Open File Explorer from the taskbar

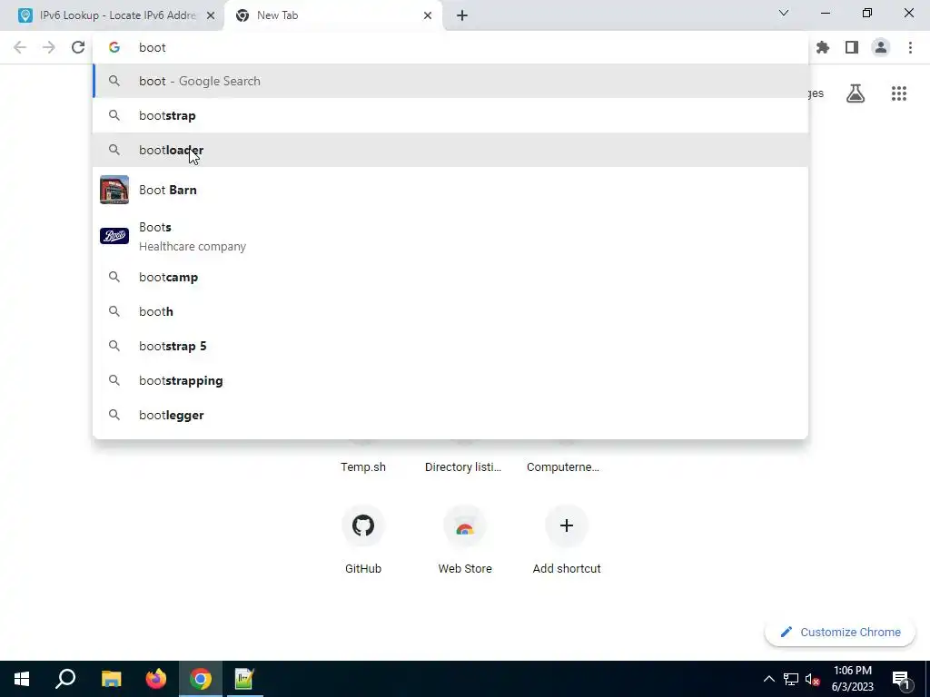(111, 679)
